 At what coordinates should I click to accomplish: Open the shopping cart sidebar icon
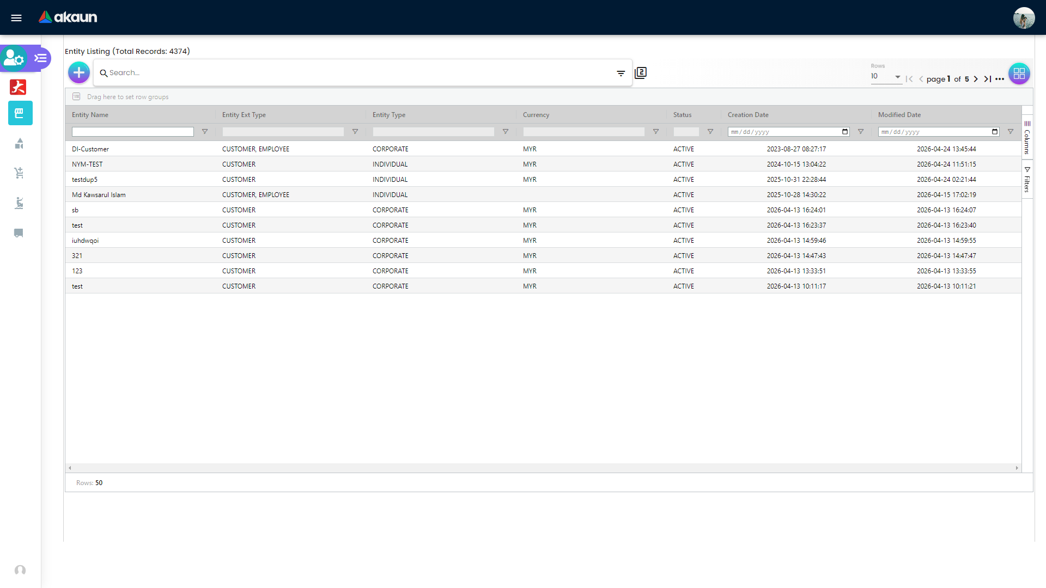20,173
